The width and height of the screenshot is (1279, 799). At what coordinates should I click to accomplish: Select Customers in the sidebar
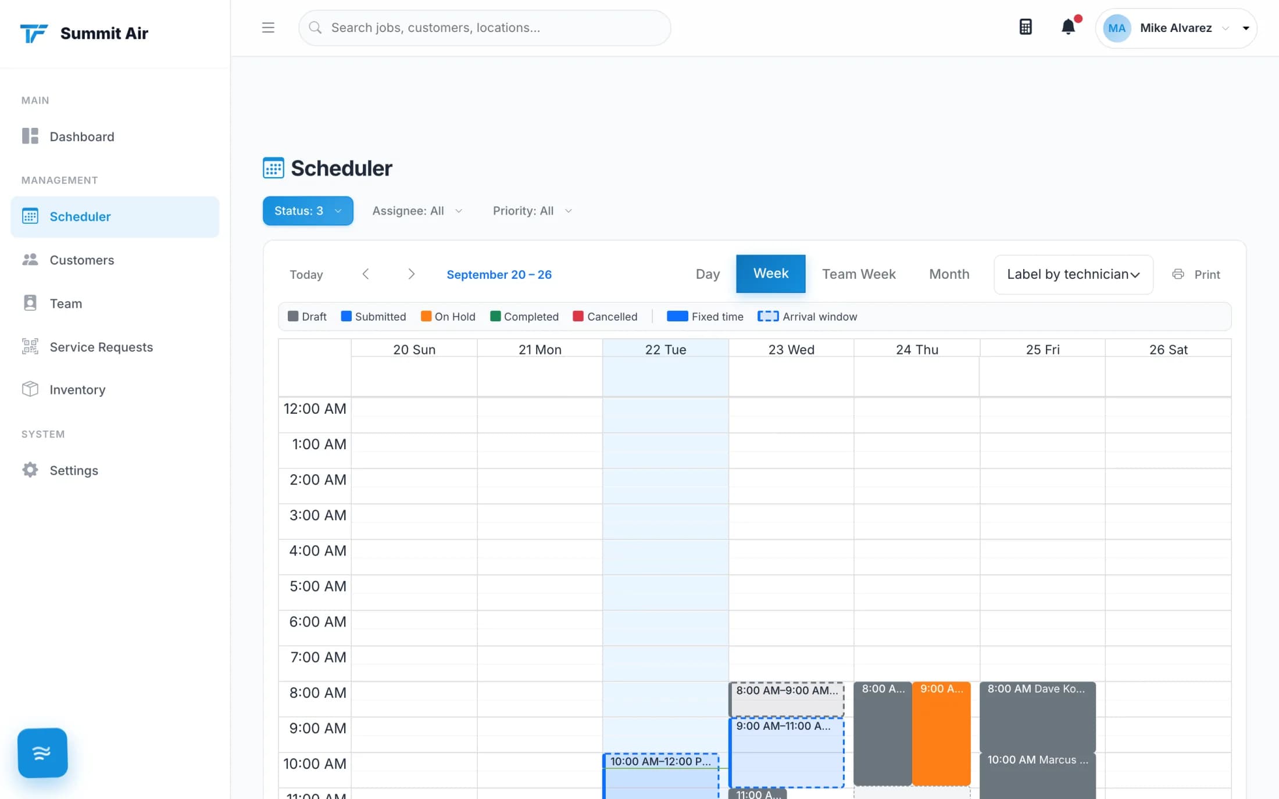pyautogui.click(x=115, y=260)
